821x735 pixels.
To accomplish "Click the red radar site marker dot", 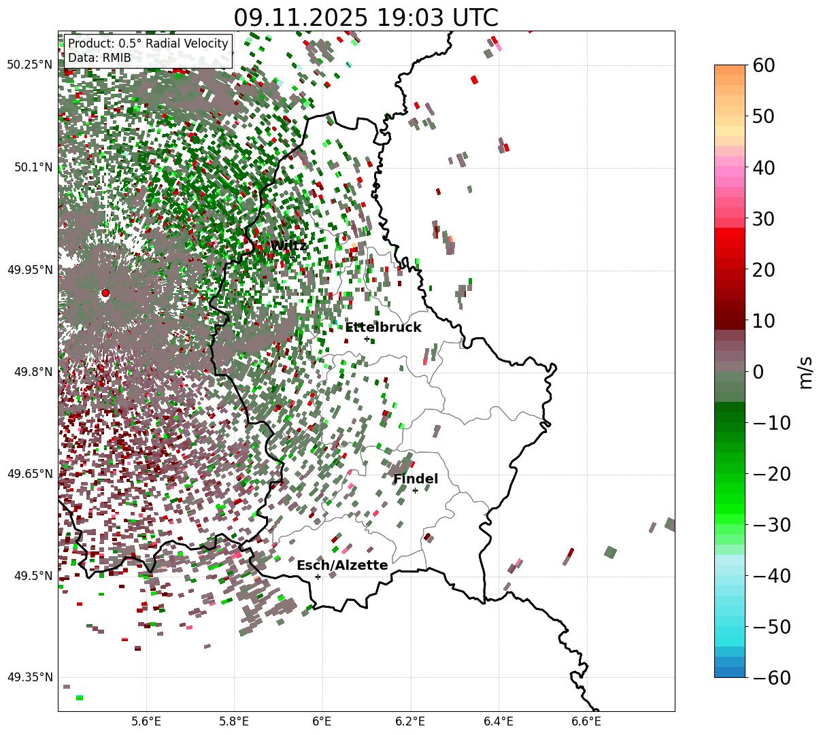I will pos(105,293).
